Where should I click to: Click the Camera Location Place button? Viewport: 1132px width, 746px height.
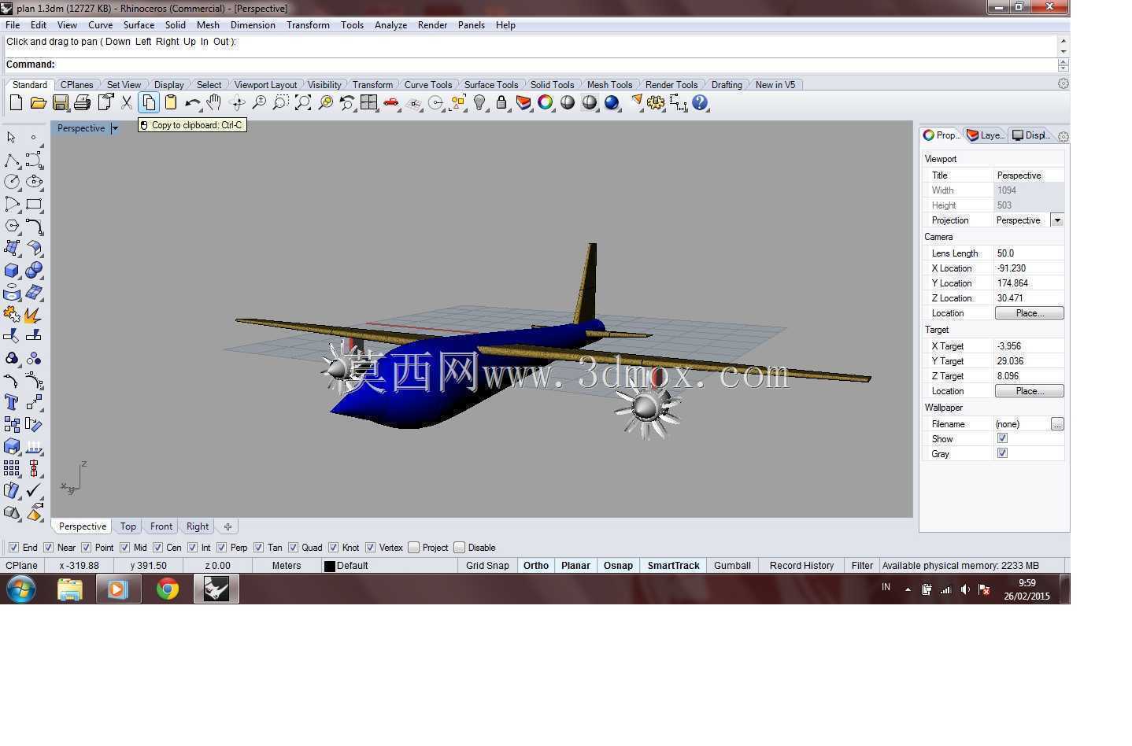coord(1030,313)
